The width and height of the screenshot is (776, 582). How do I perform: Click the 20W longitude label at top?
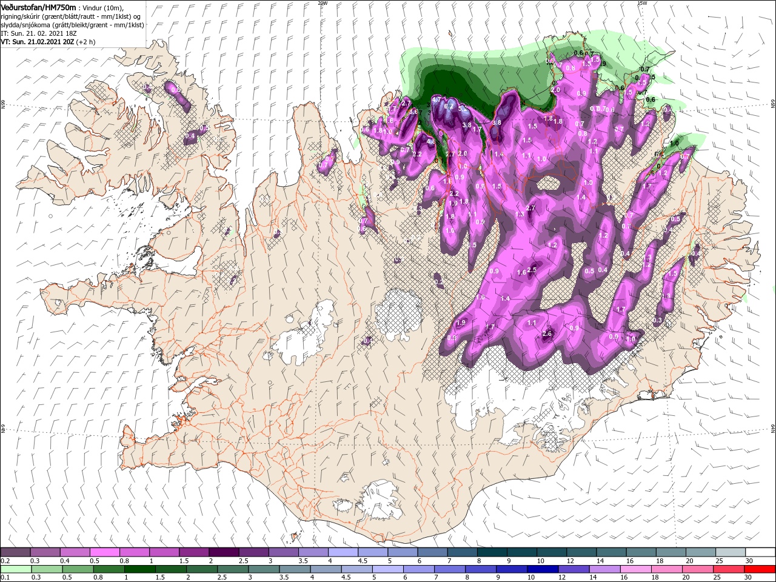click(x=322, y=2)
